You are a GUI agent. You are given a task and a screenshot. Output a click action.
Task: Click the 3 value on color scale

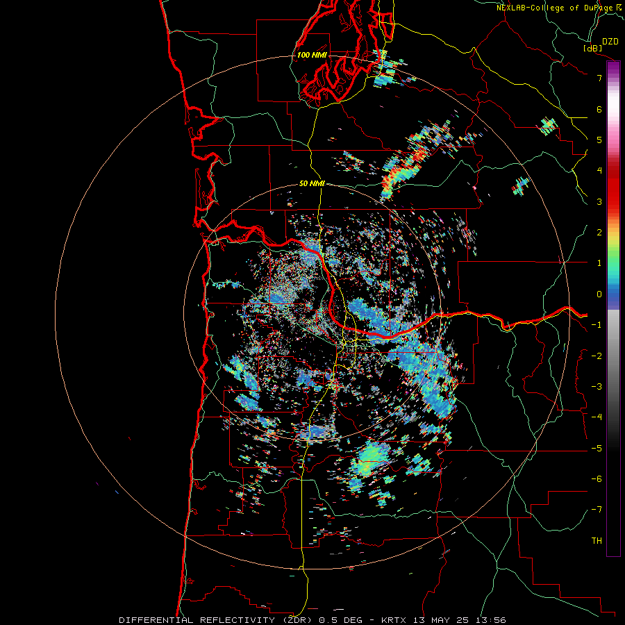click(x=599, y=201)
